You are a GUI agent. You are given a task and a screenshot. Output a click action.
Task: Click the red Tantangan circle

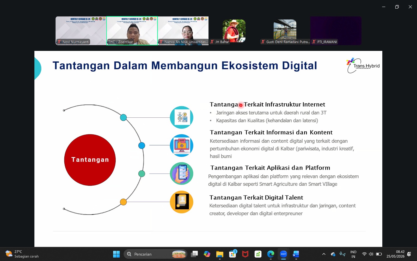tap(90, 160)
